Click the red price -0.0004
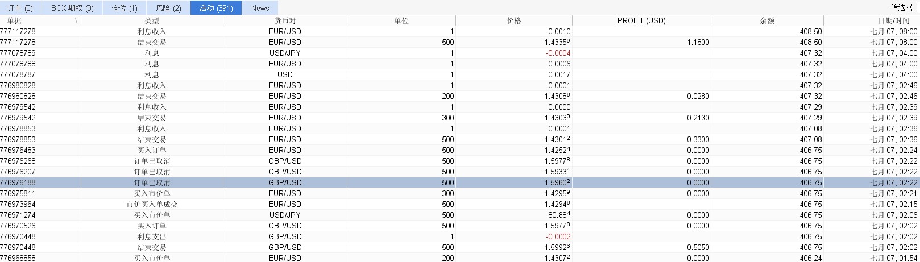Image resolution: width=920 pixels, height=262 pixels. click(x=558, y=53)
